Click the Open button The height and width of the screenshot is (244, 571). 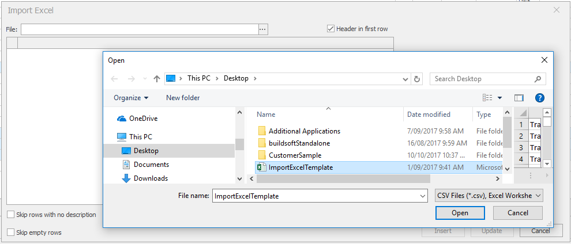[x=460, y=213]
